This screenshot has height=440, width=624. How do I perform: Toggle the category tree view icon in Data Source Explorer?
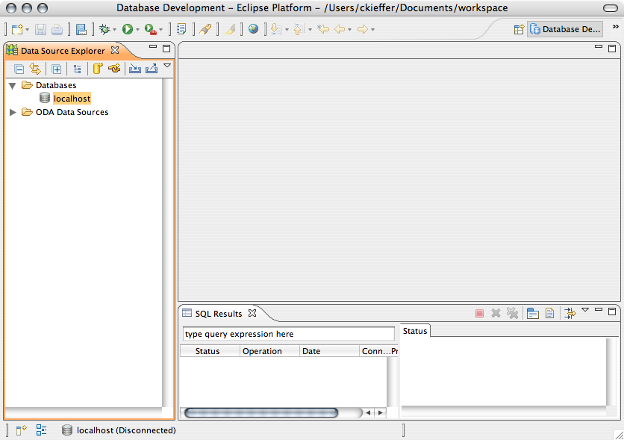pos(78,69)
